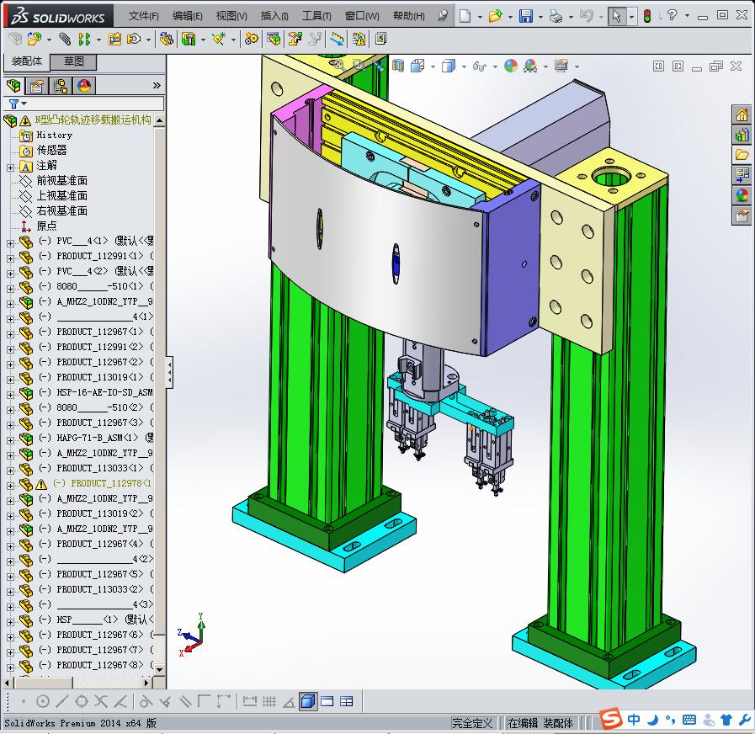
Task: Open File Explorer folder icon in task pane
Action: pyautogui.click(x=742, y=155)
